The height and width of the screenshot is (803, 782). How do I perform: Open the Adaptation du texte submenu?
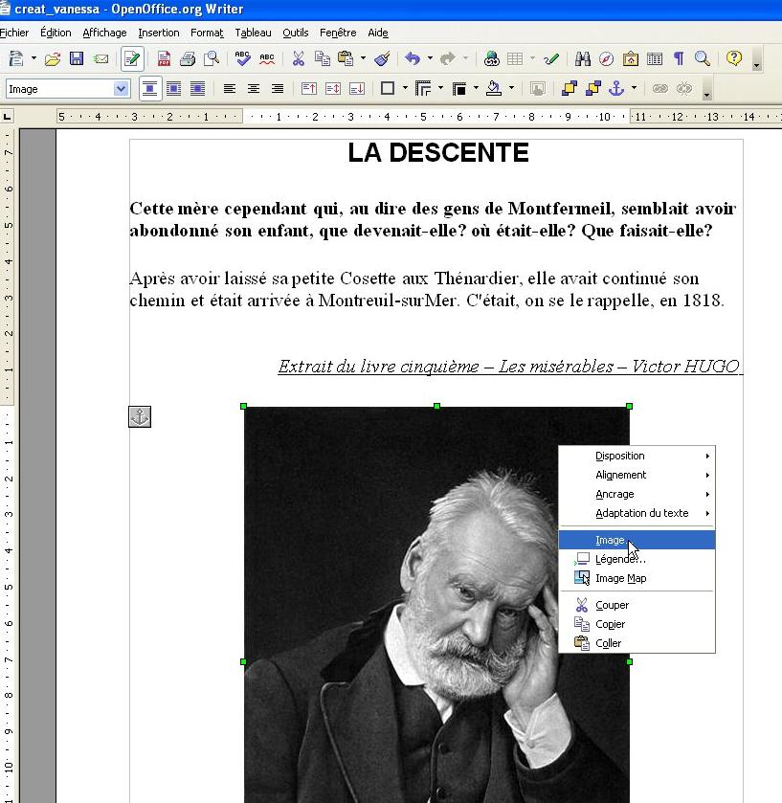637,513
